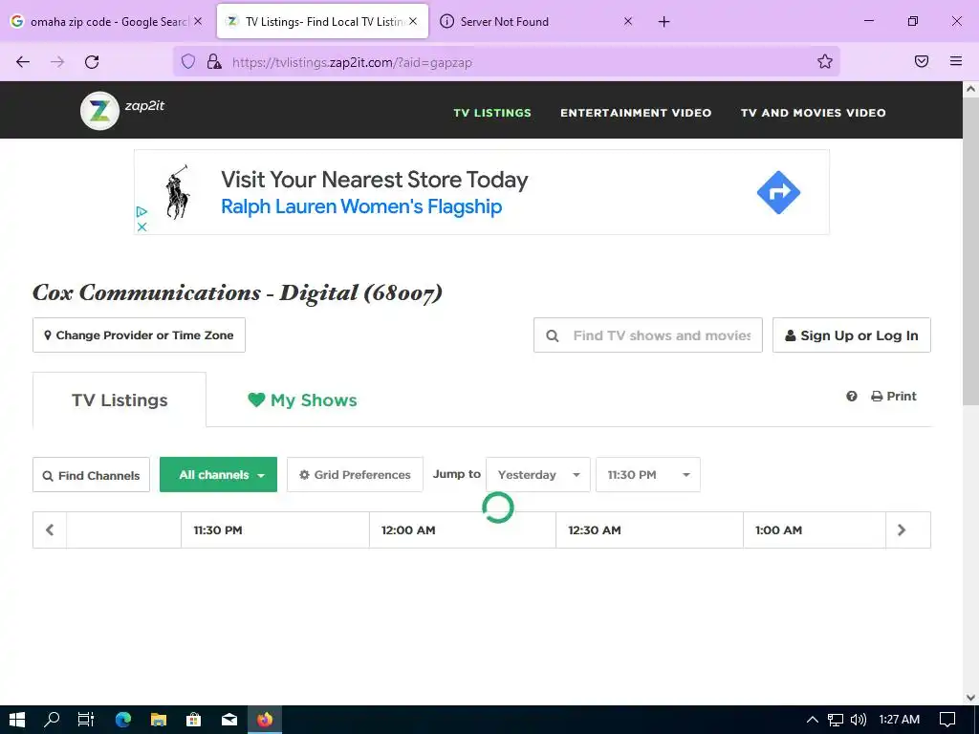The image size is (979, 734).
Task: Open the 11:30 PM time dropdown
Action: coord(648,475)
